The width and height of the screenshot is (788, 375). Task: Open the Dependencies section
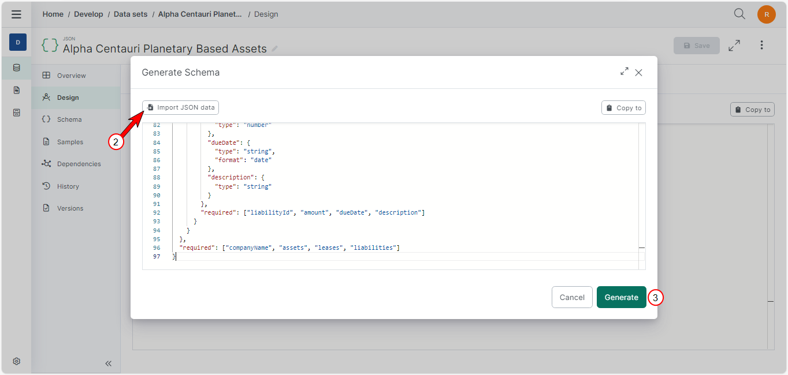tap(76, 164)
